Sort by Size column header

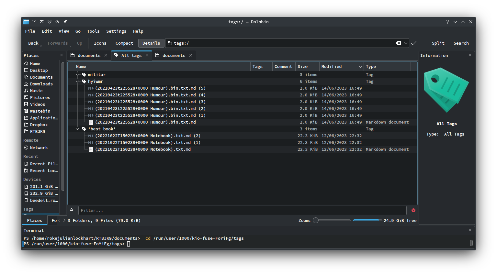[308, 67]
